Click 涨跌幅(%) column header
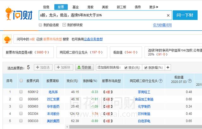The width and height of the screenshot is (202, 129). [x=90, y=81]
